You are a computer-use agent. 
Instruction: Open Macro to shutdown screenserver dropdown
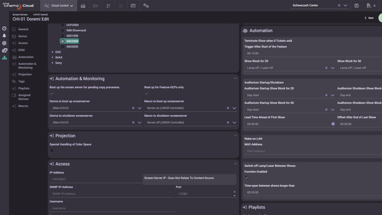234,122
